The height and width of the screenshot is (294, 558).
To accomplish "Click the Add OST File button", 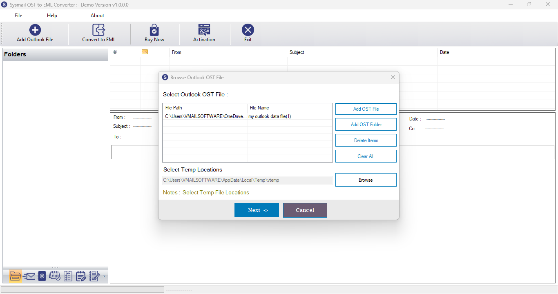I will coord(366,109).
